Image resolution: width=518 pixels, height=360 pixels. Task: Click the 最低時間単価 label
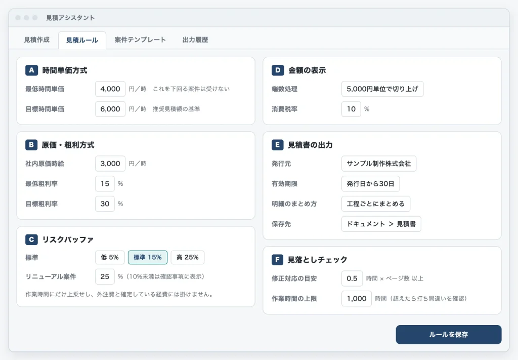click(x=45, y=89)
